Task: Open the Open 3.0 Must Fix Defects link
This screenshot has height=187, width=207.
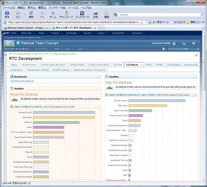Action: (28, 107)
